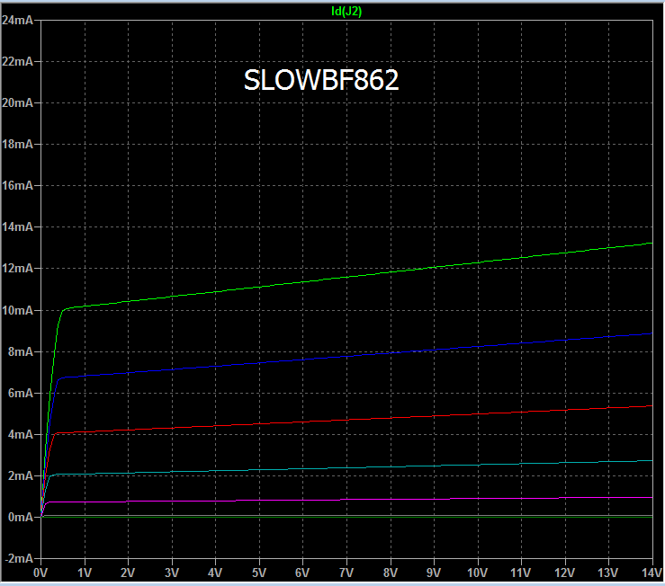The height and width of the screenshot is (586, 665).
Task: Click the 6V horizontal axis label
Action: pyautogui.click(x=302, y=573)
